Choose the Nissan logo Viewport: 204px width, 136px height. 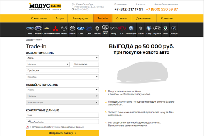72,29
